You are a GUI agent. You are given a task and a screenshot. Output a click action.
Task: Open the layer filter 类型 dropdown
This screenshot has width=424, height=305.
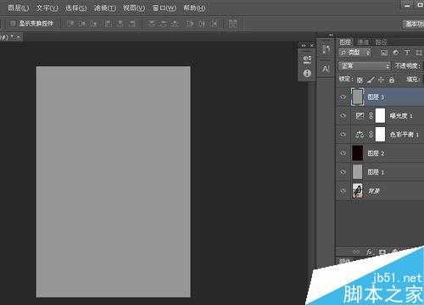pos(354,53)
